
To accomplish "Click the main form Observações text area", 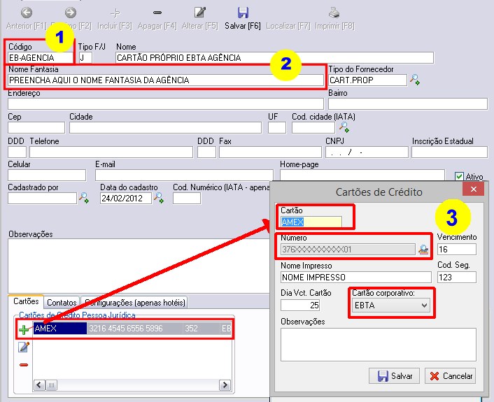I will click(x=139, y=266).
